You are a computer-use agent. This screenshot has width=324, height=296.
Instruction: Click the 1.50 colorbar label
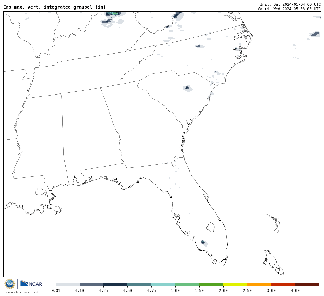point(199,290)
